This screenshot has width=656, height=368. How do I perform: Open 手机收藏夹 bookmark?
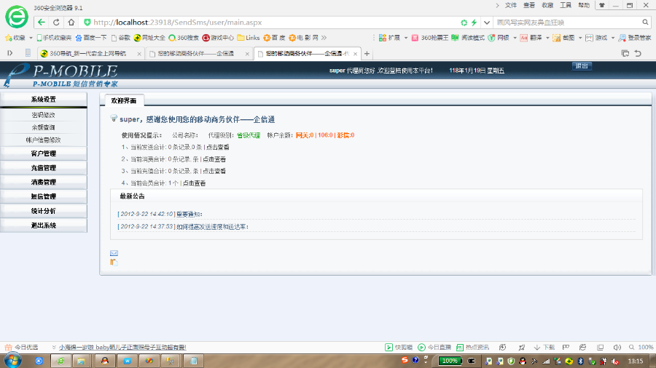pos(54,38)
